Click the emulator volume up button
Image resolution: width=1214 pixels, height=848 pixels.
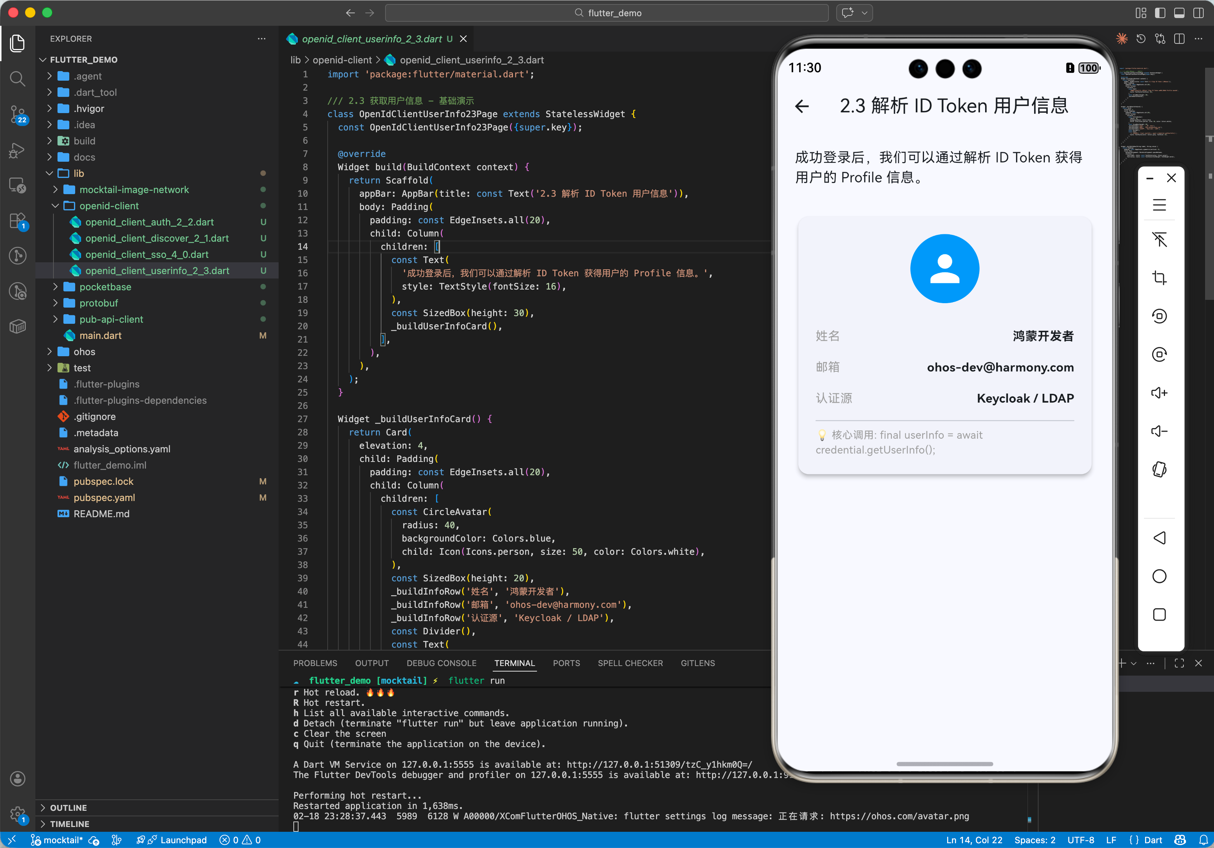pyautogui.click(x=1159, y=393)
